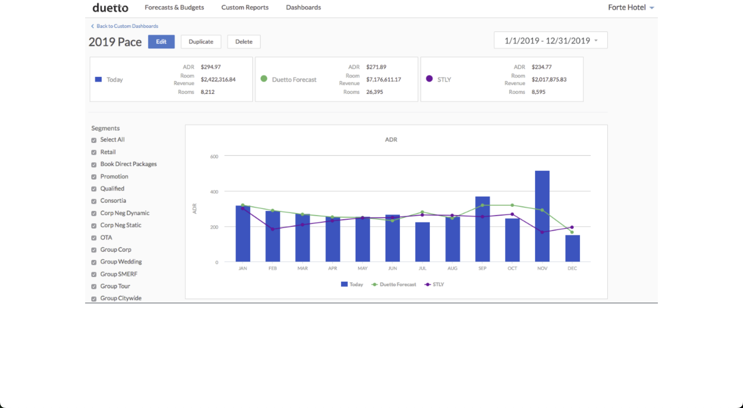Uncheck the Group Tour segment
Viewport: 743px width, 408px height.
pyautogui.click(x=94, y=287)
